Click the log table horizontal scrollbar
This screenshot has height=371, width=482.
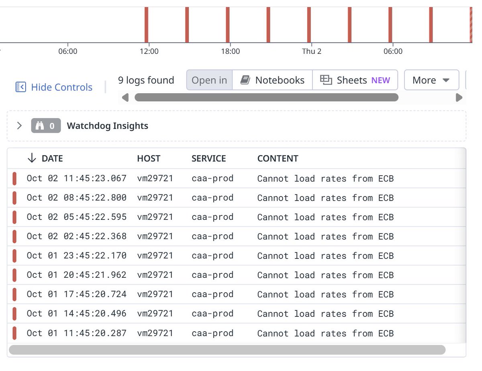227,350
